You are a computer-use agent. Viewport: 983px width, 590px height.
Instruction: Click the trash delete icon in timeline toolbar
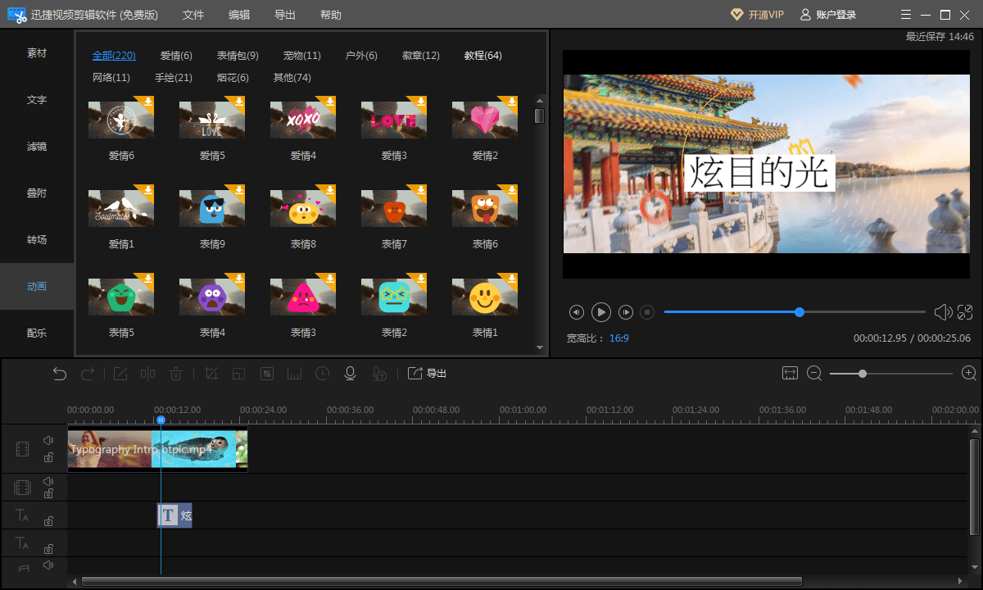175,374
